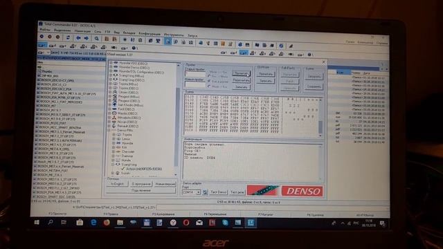Launch Opera browser from taskbar
The height and width of the screenshot is (249, 443).
click(186, 223)
